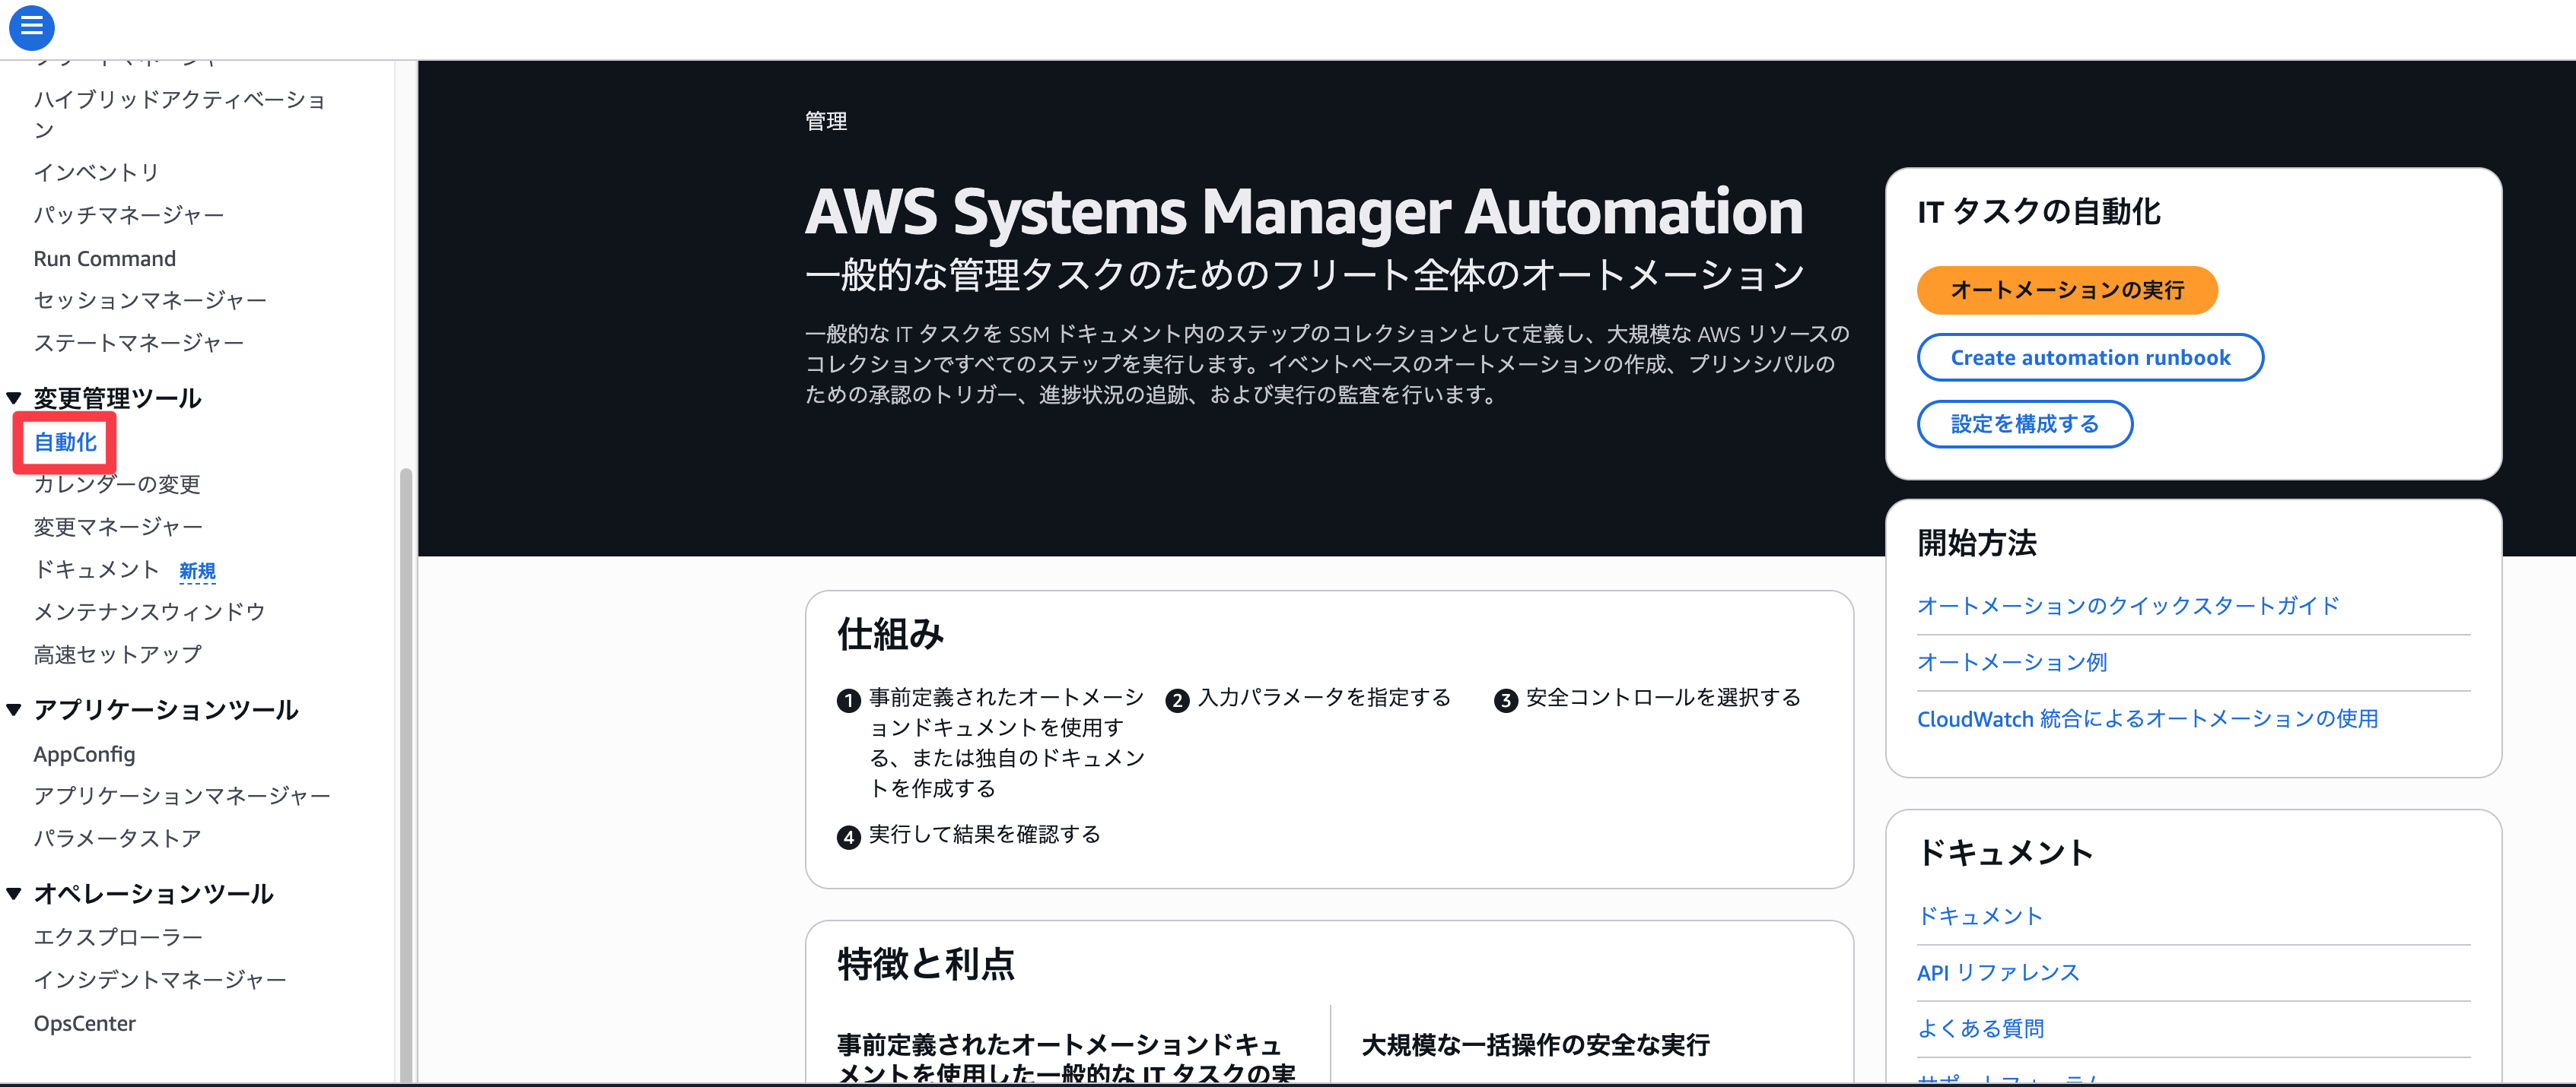Click 大規模な一括操作の安全な実行 heading
The height and width of the screenshot is (1087, 2576).
click(1535, 1045)
